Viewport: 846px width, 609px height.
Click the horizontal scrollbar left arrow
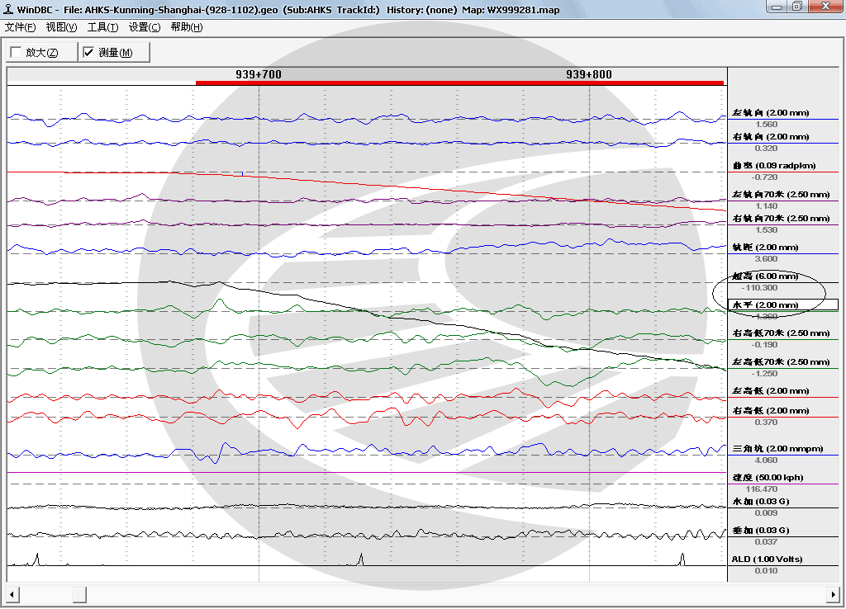(12, 594)
